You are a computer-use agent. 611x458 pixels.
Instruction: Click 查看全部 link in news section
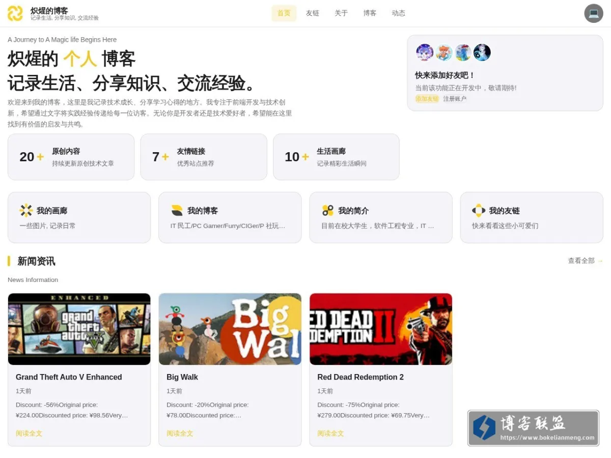tap(585, 261)
